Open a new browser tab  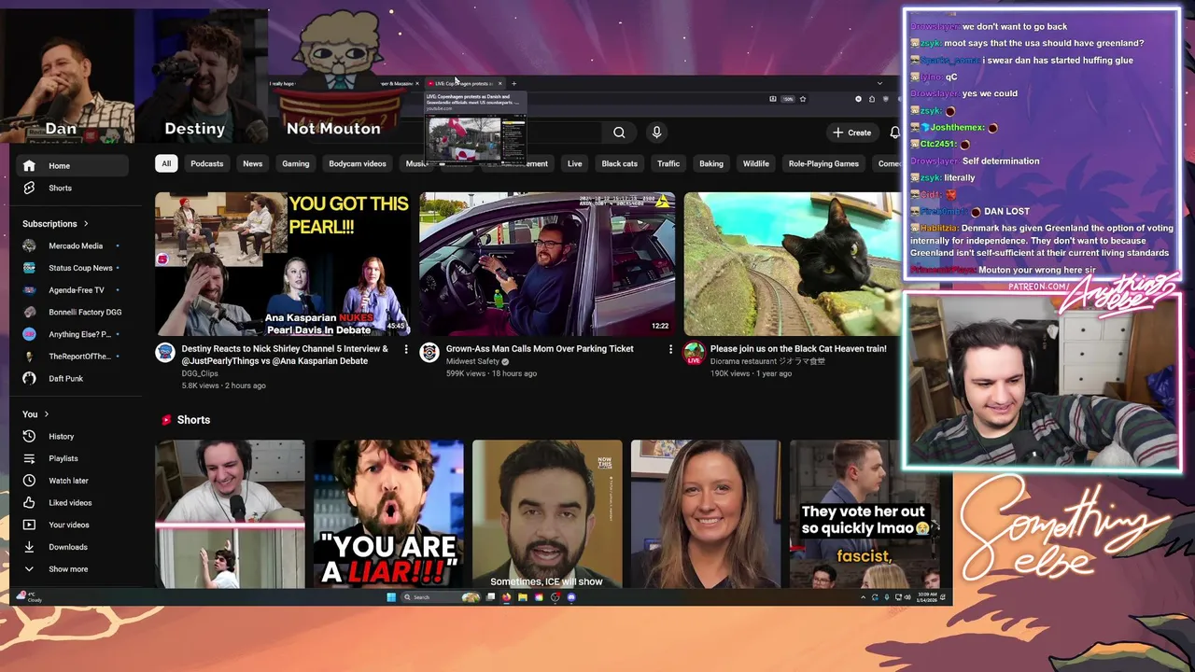coord(513,84)
